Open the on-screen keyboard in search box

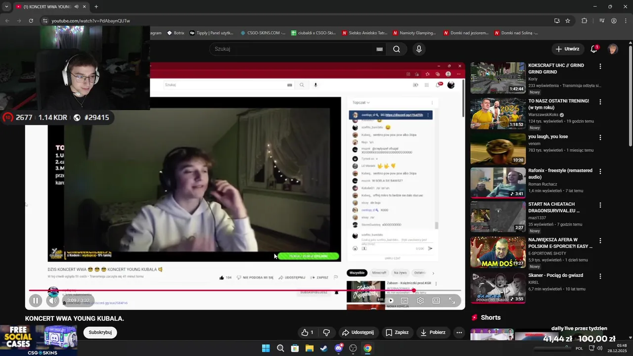(x=379, y=49)
